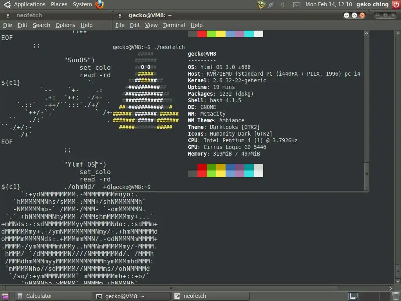Click the editor vertical scrollbar down arrow
The width and height of the screenshot is (401, 301).
coord(398,281)
